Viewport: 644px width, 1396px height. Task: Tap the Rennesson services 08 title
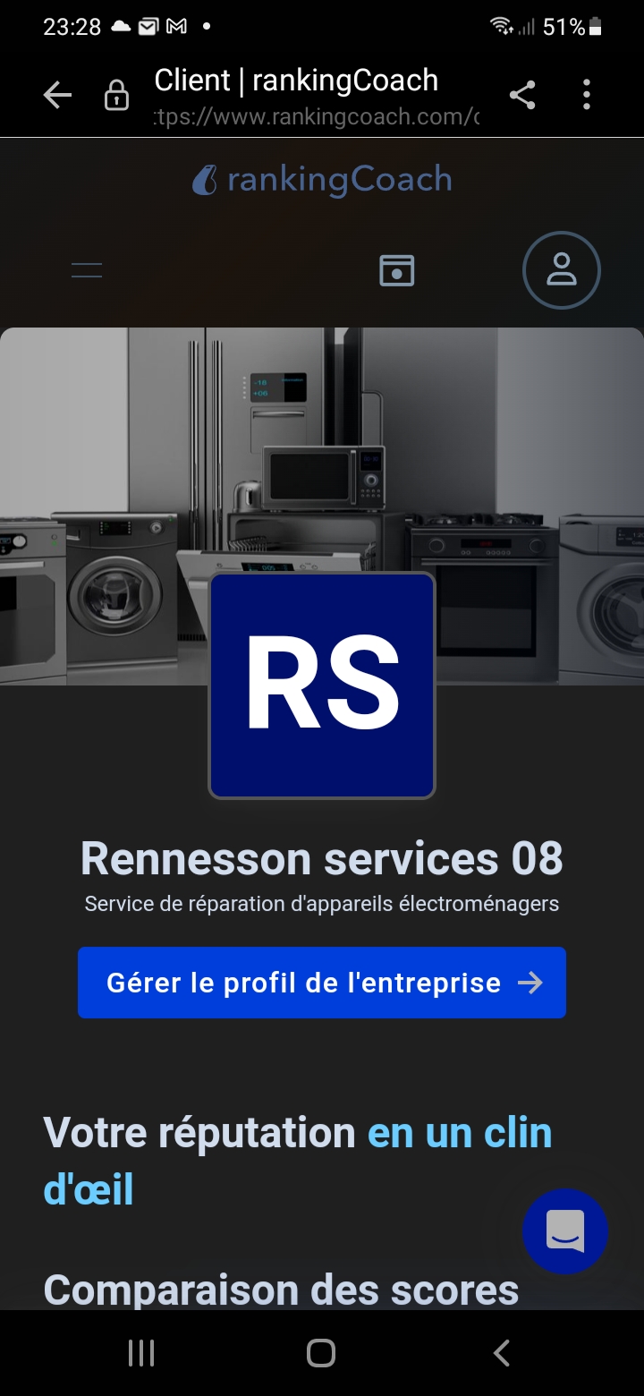[322, 858]
